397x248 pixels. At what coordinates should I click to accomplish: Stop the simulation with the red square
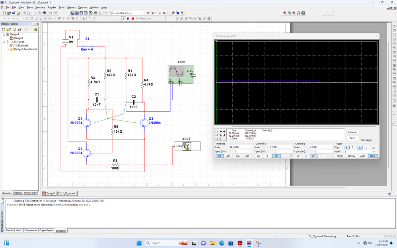[132, 18]
